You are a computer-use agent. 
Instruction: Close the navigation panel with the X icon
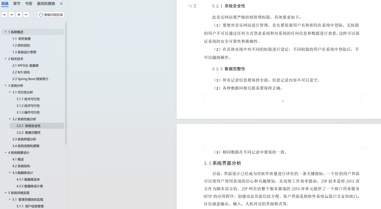61,4
